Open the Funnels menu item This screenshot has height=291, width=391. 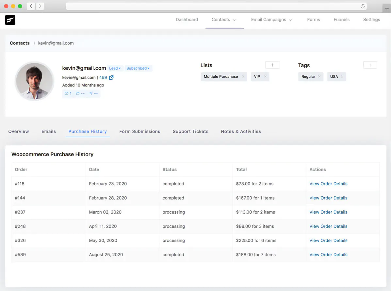[341, 20]
